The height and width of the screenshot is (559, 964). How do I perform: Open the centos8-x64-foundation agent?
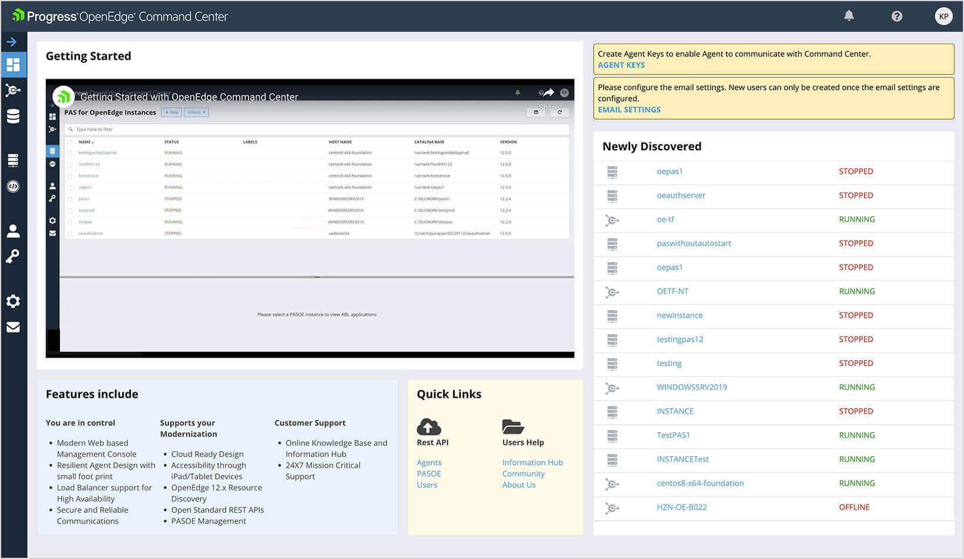point(699,483)
